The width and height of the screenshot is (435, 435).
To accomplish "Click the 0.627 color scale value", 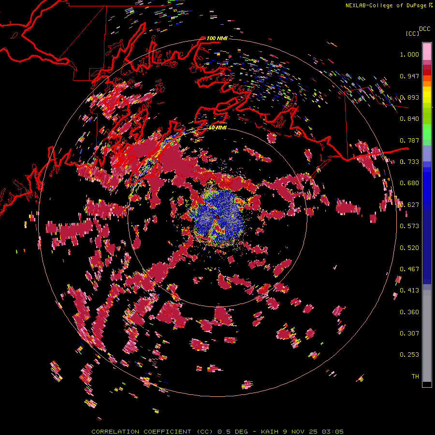I will coord(409,205).
